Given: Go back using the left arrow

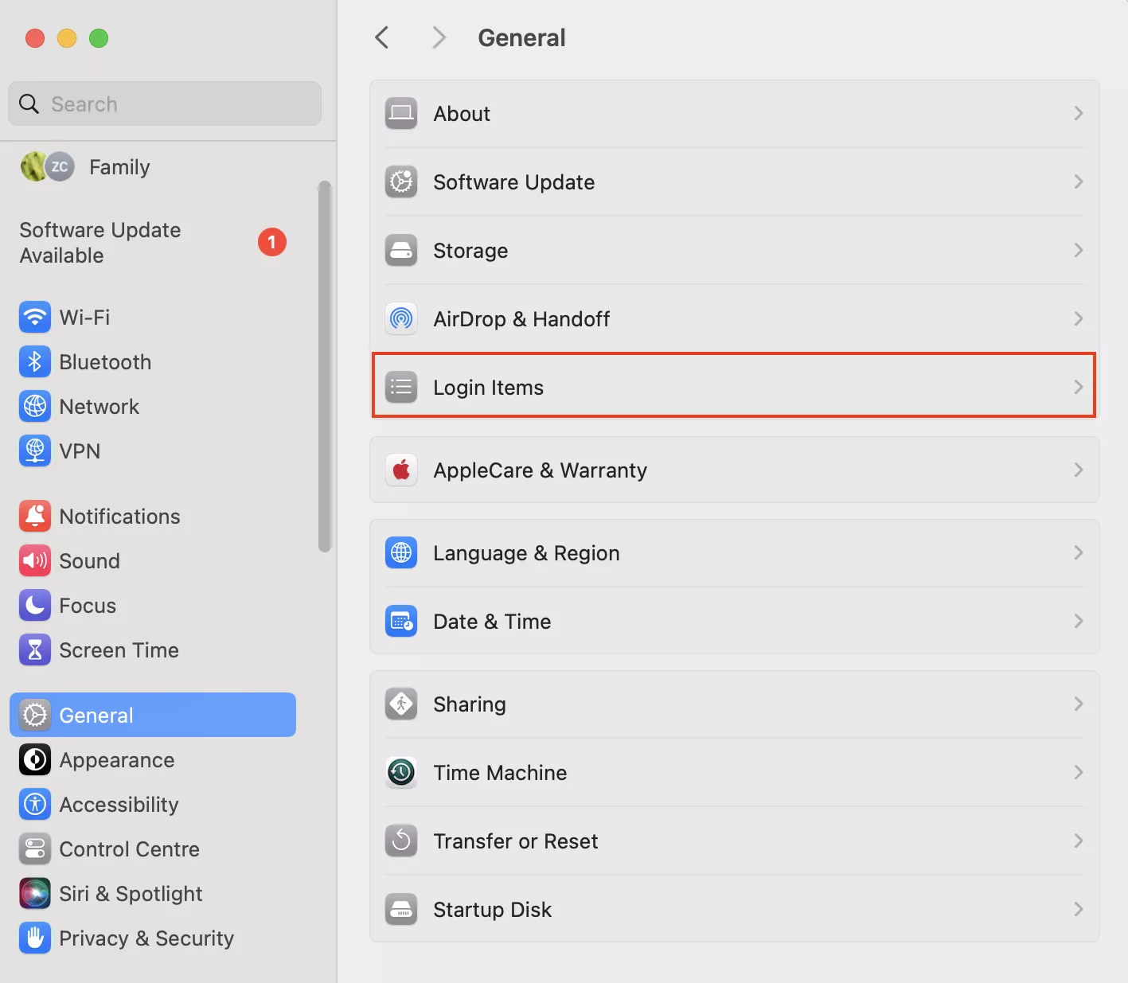Looking at the screenshot, I should tap(382, 37).
